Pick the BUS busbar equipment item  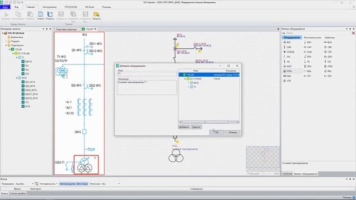[328, 42]
